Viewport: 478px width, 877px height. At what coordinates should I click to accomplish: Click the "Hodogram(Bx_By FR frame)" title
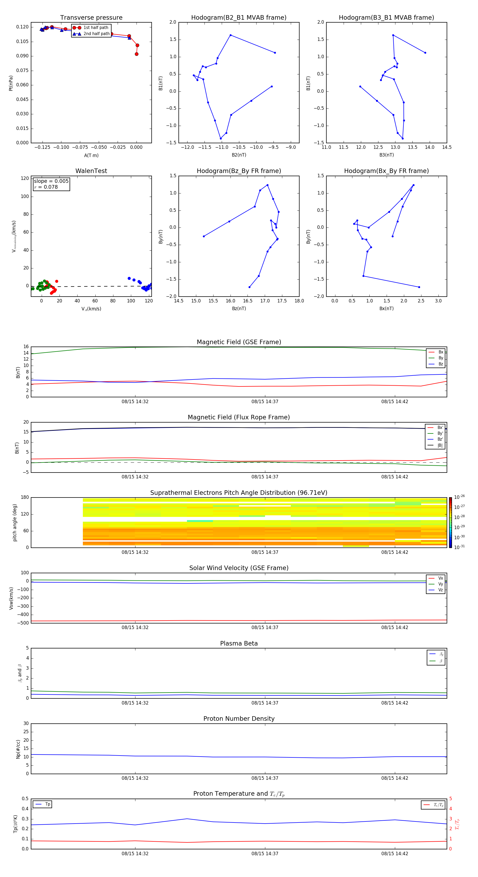click(386, 171)
